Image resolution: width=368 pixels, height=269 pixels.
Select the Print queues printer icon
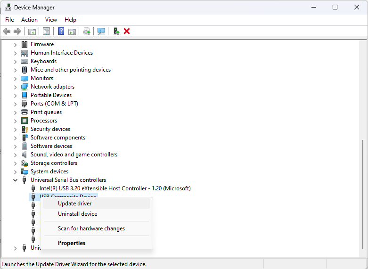click(x=25, y=112)
